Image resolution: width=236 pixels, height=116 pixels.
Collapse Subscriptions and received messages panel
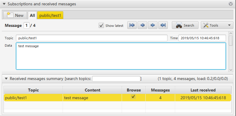(x=4, y=4)
